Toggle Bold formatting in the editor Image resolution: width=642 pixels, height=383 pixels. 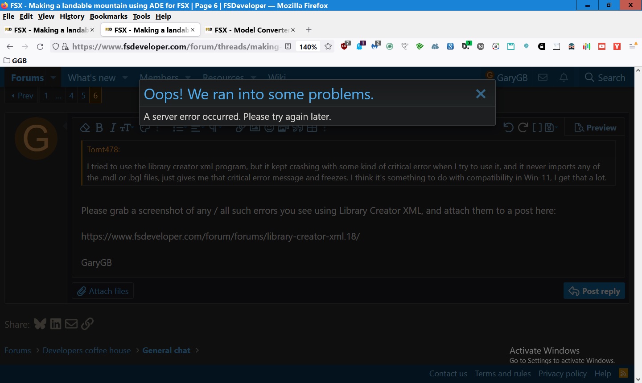(99, 128)
